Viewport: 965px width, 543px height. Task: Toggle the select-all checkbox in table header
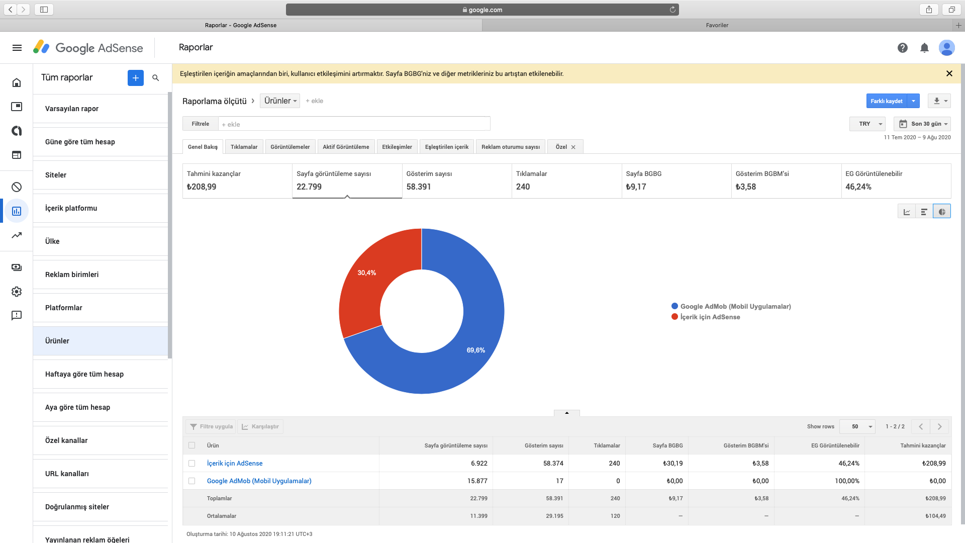(x=191, y=445)
